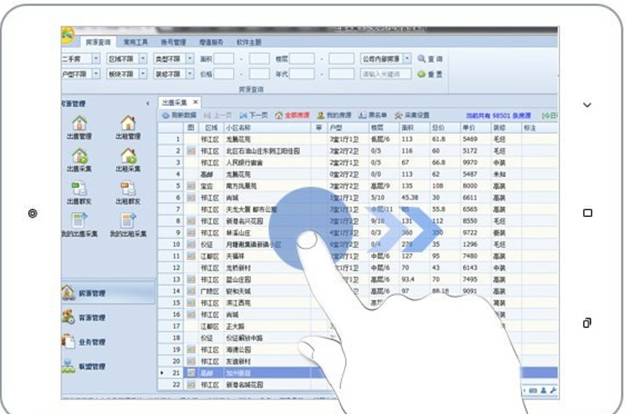Click the 刷新数据 refresh toolbar icon
The image size is (625, 414).
pos(179,115)
